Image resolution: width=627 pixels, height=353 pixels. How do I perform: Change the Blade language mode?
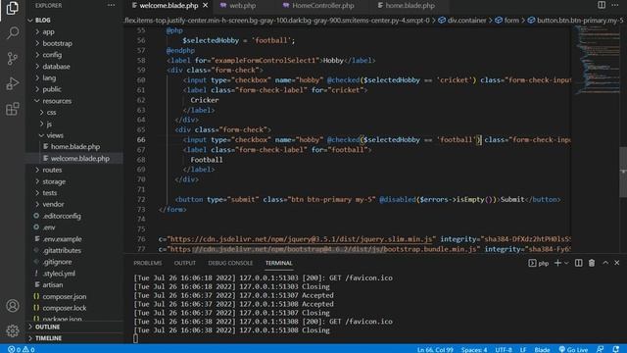[x=542, y=349]
